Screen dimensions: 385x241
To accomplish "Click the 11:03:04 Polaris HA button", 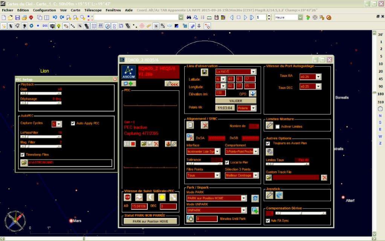I will point(225,108).
